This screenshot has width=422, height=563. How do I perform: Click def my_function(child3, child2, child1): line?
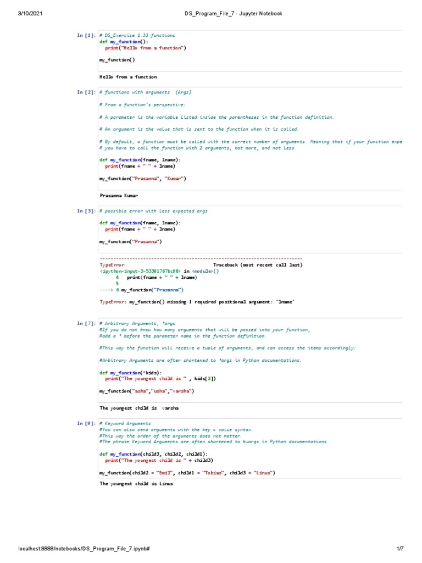(x=153, y=454)
